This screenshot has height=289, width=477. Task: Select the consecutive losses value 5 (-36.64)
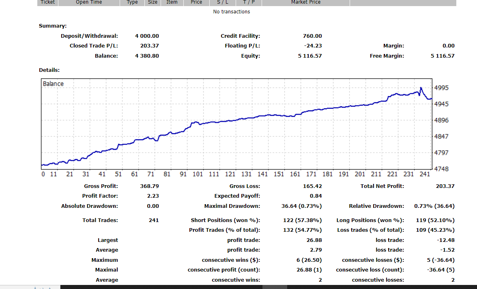pos(441,260)
